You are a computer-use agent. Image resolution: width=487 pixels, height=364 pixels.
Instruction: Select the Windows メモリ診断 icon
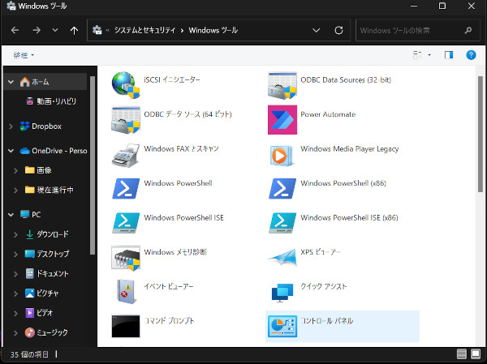click(126, 258)
